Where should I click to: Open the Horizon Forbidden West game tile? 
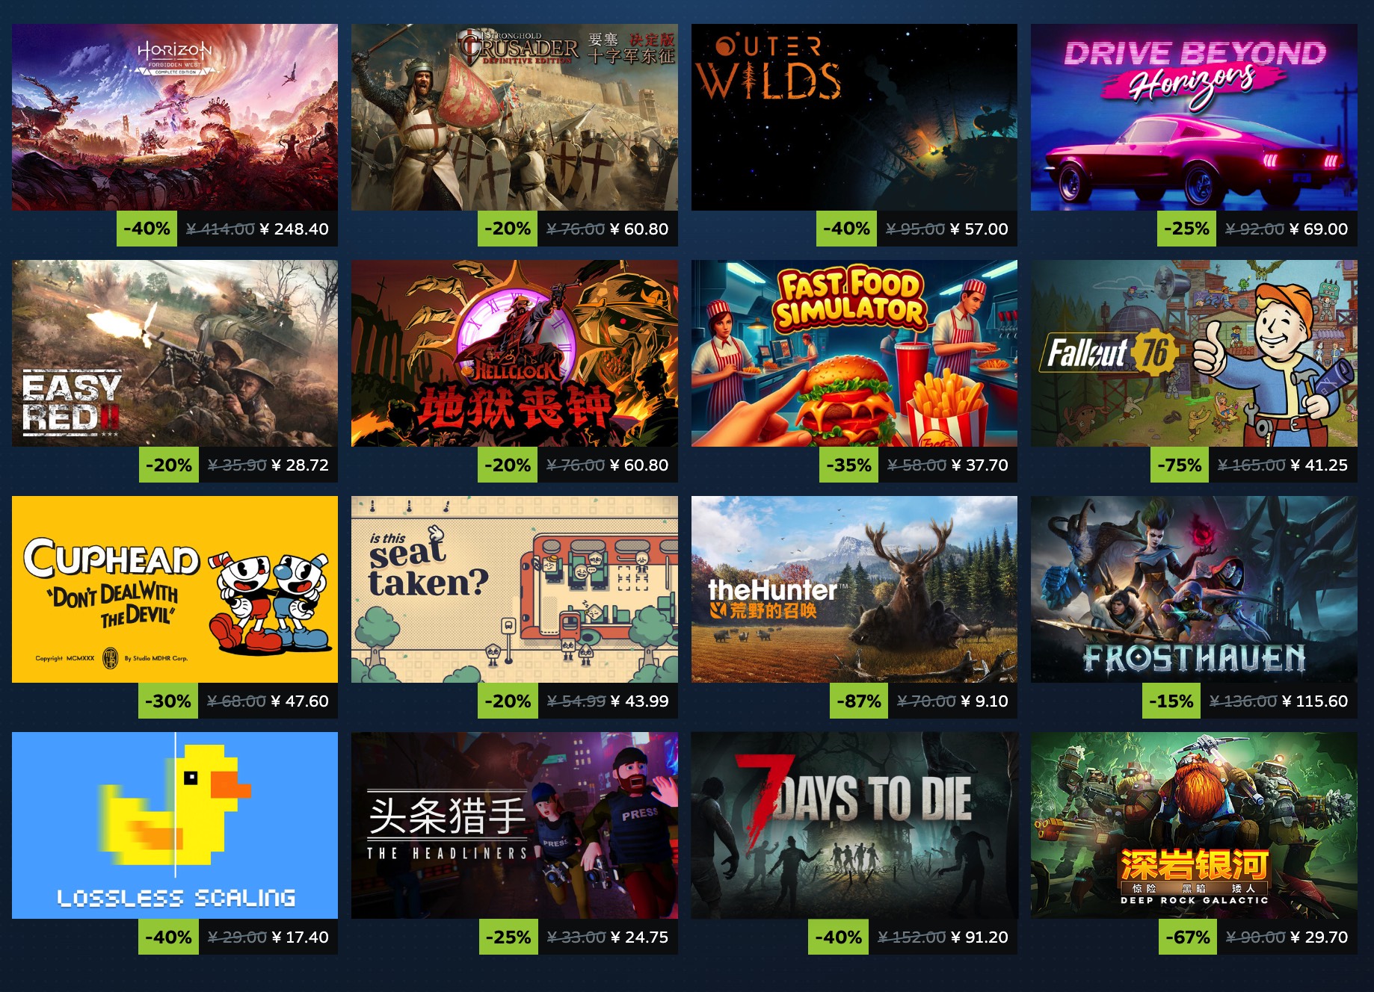click(x=175, y=117)
